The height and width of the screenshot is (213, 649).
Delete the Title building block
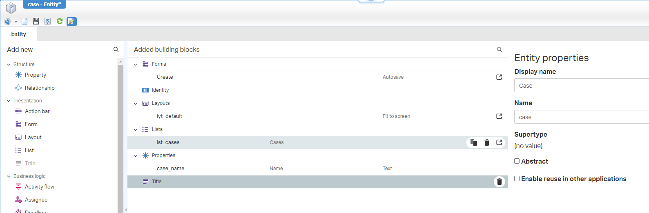499,182
